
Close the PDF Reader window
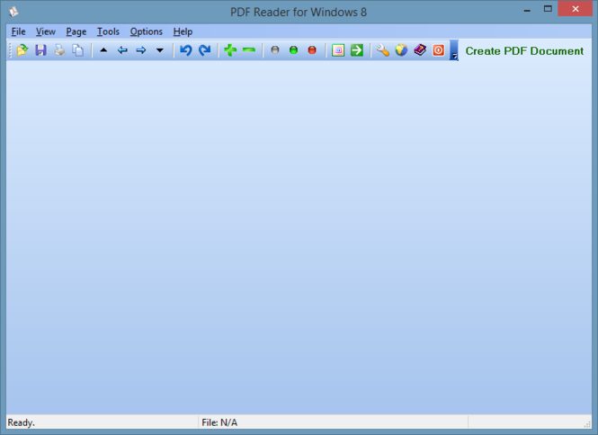(x=576, y=9)
